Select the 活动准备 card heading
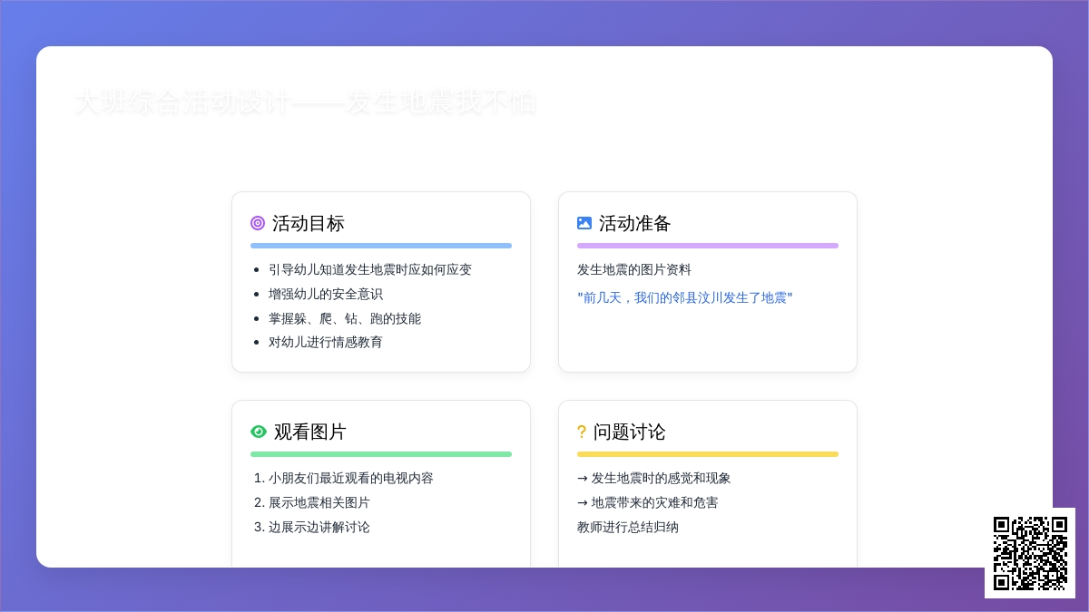1089x612 pixels. (635, 223)
